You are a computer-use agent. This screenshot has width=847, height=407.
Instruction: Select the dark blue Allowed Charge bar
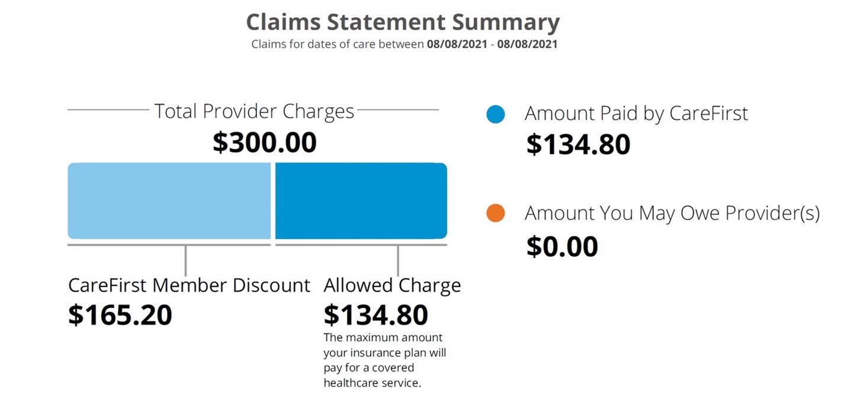click(x=361, y=201)
